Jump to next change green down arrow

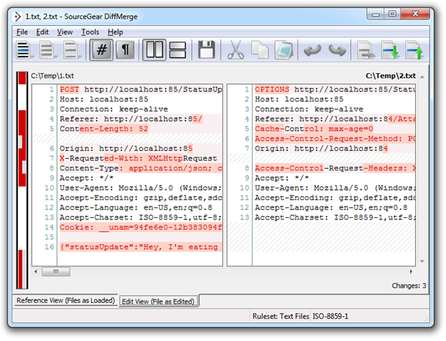point(389,50)
